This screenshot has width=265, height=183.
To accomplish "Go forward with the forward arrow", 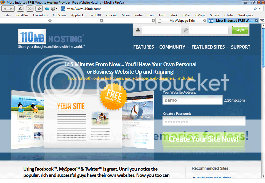I will [11, 9].
